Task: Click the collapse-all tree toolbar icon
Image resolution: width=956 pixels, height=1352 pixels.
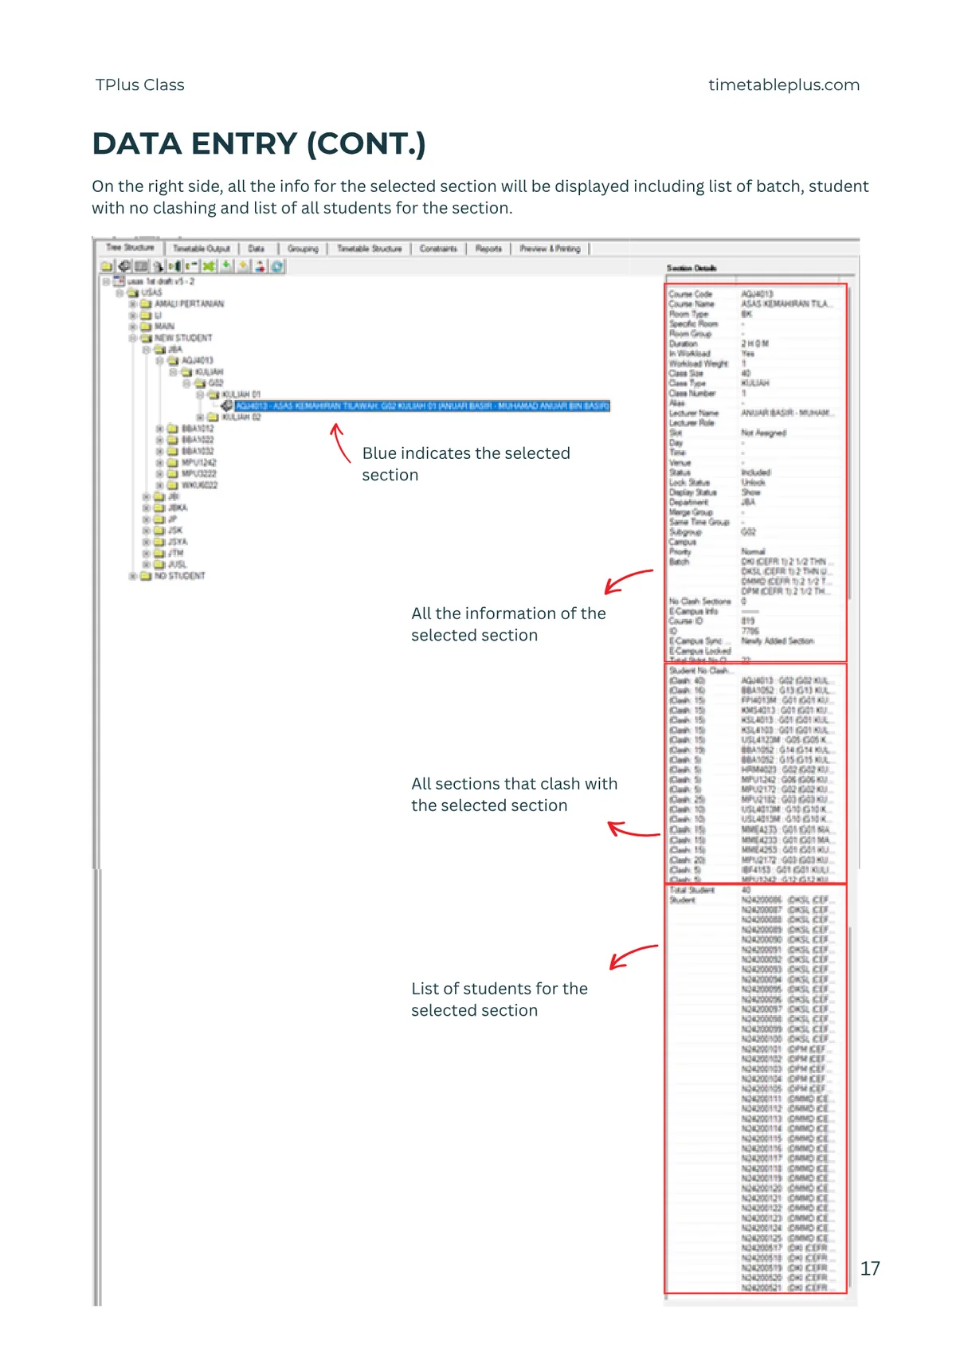Action: point(191,266)
